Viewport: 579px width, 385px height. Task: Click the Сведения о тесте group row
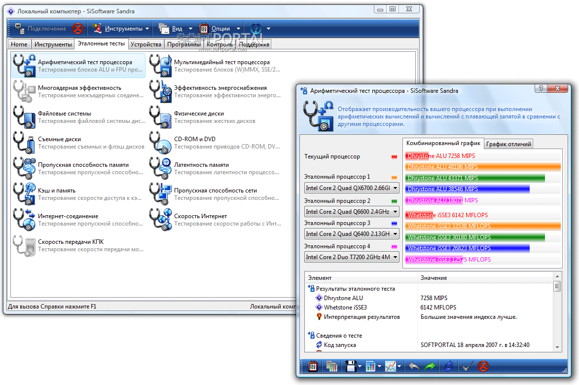429,336
